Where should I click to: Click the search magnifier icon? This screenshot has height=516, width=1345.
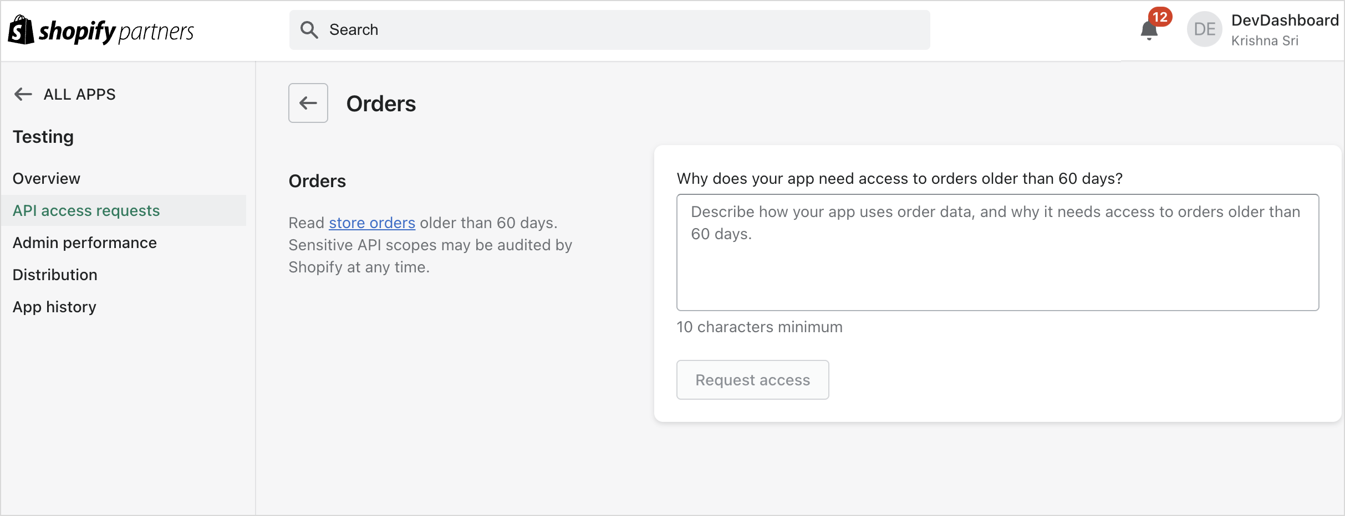(309, 30)
